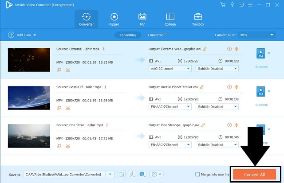The image size is (284, 183).
Task: Open the MV tab
Action: point(142,19)
